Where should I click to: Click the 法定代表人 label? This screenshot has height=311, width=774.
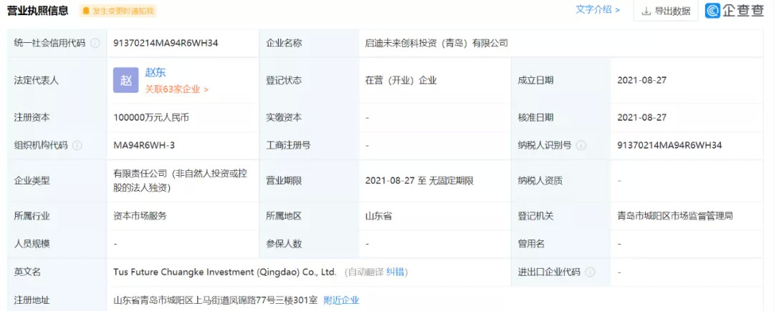pos(37,80)
